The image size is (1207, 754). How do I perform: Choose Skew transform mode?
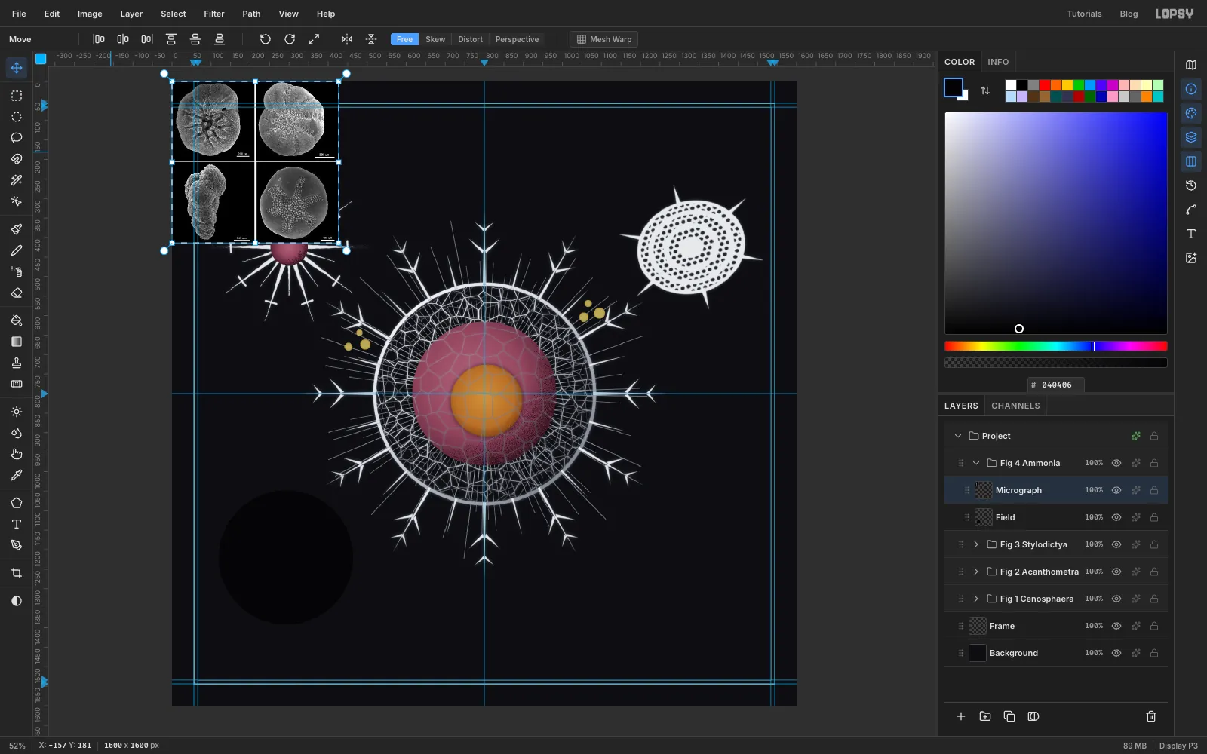point(435,39)
